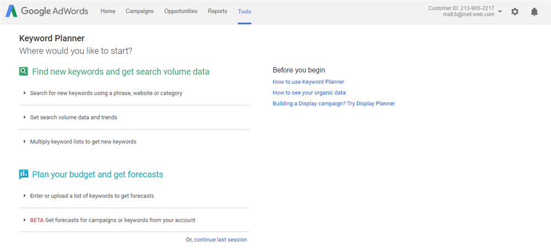Screen dimensions: 551x251
Task: Select the Tools tab
Action: point(245,12)
